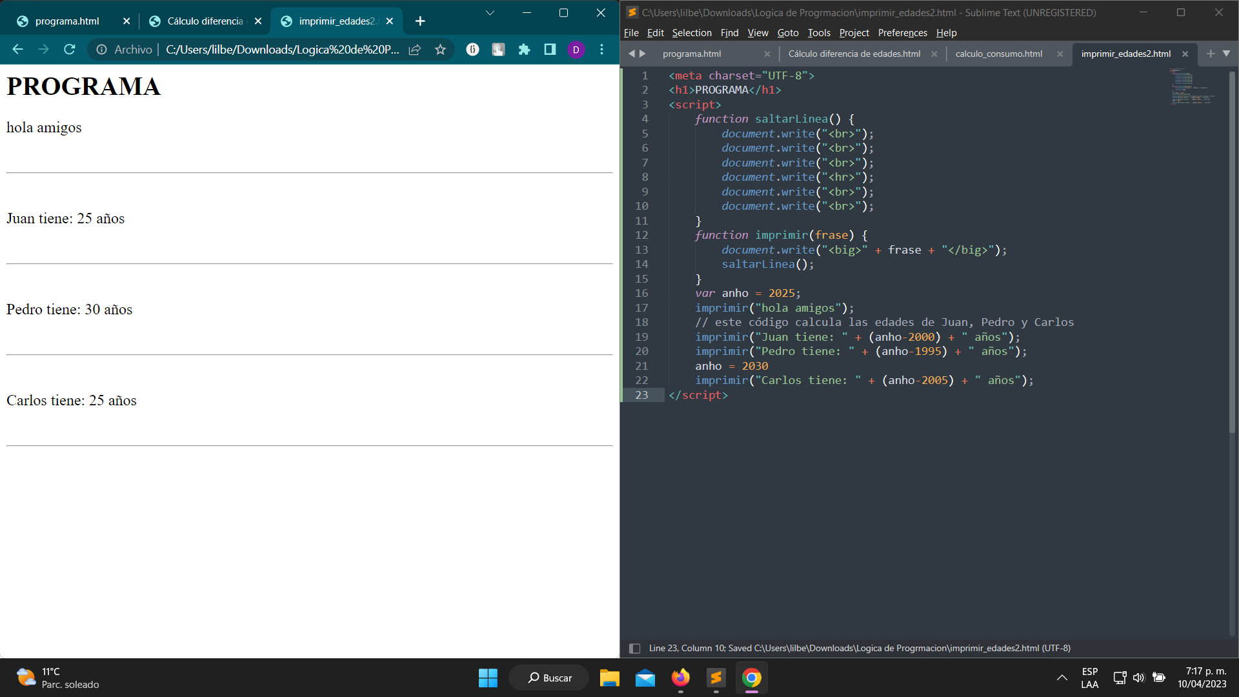The width and height of the screenshot is (1239, 697).
Task: Bookmark this page with star icon
Action: [440, 49]
